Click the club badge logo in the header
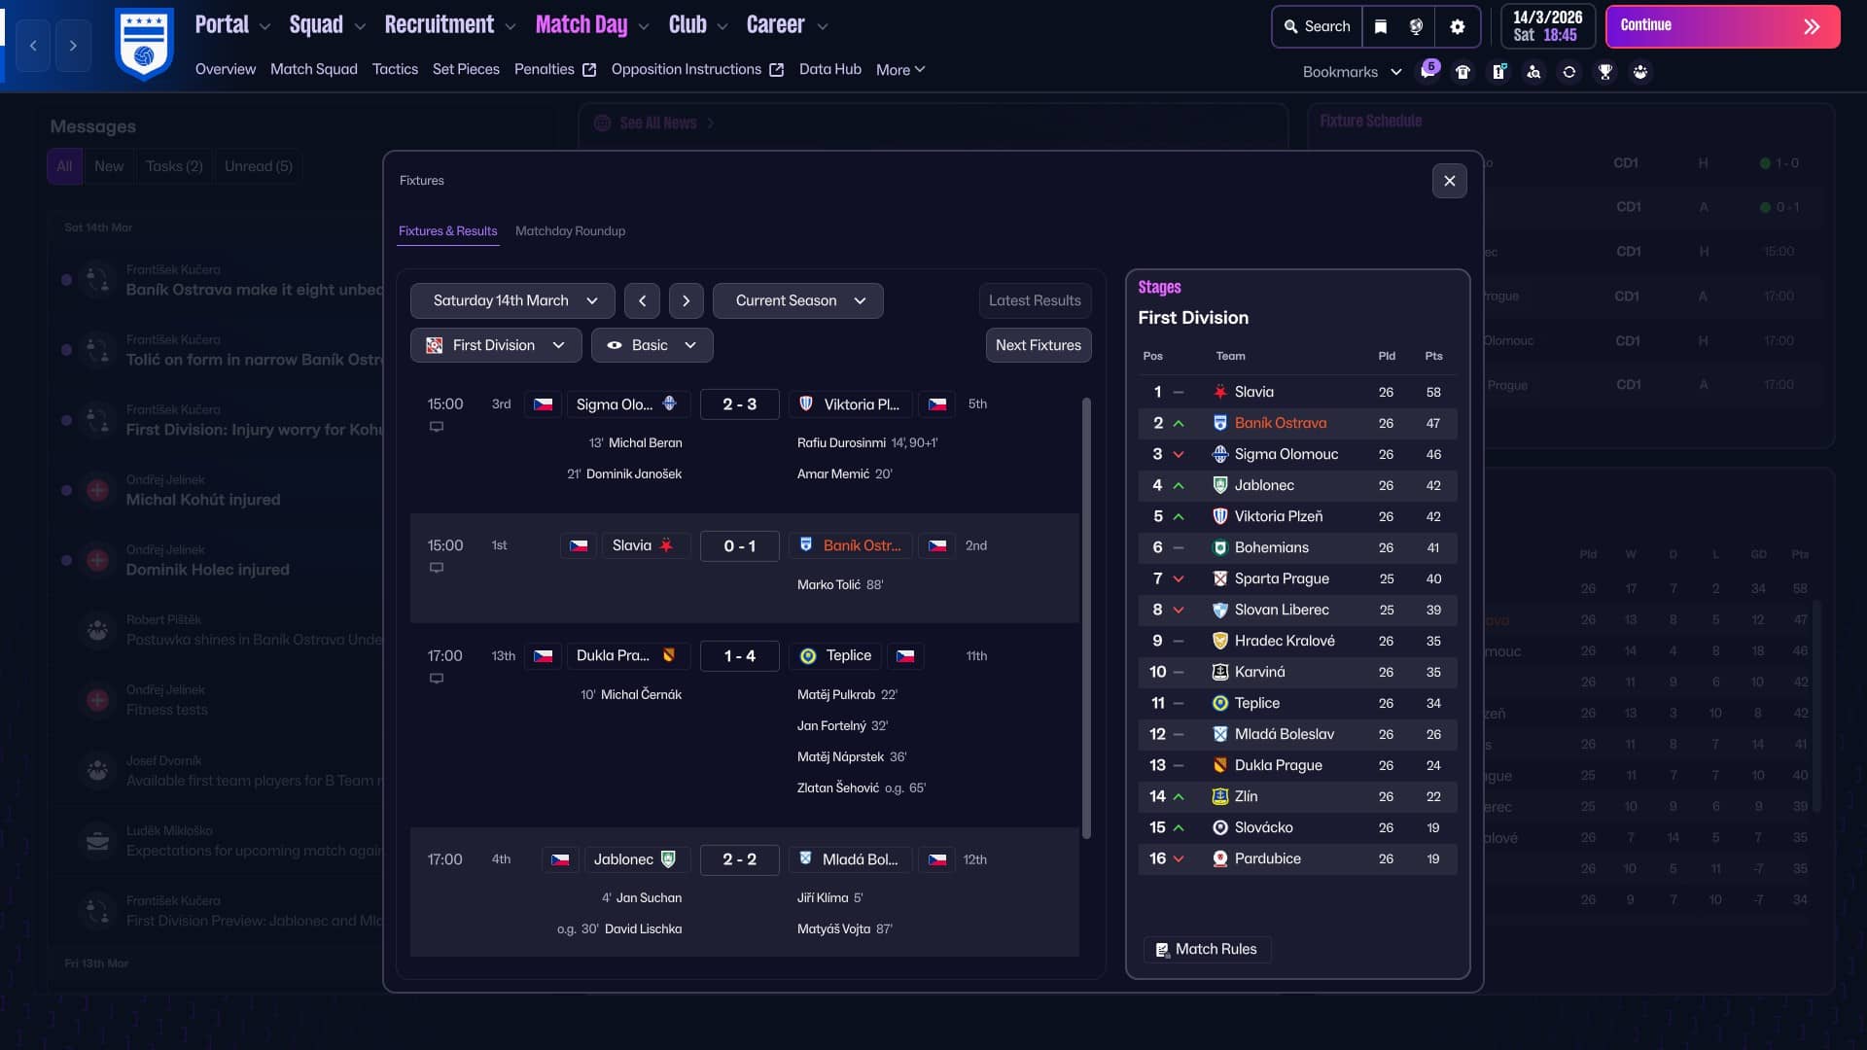Screen dimensions: 1867x1050 [x=144, y=44]
